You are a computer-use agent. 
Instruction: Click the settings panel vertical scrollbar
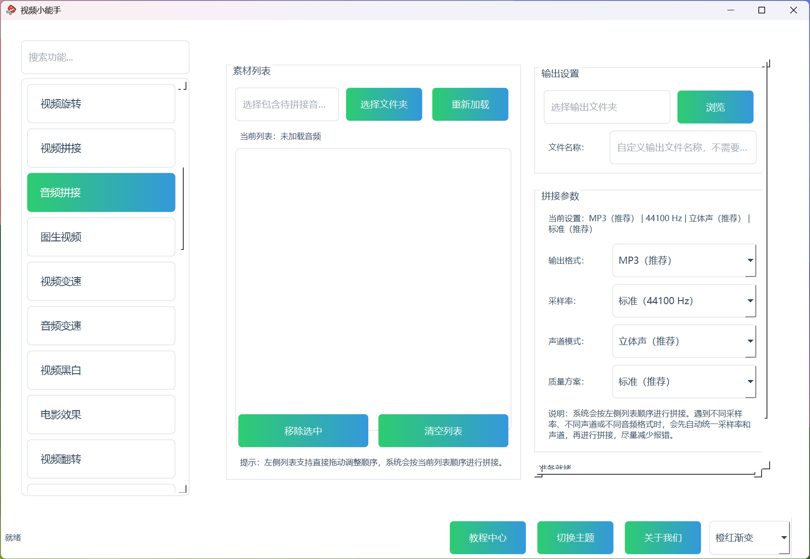(767, 242)
